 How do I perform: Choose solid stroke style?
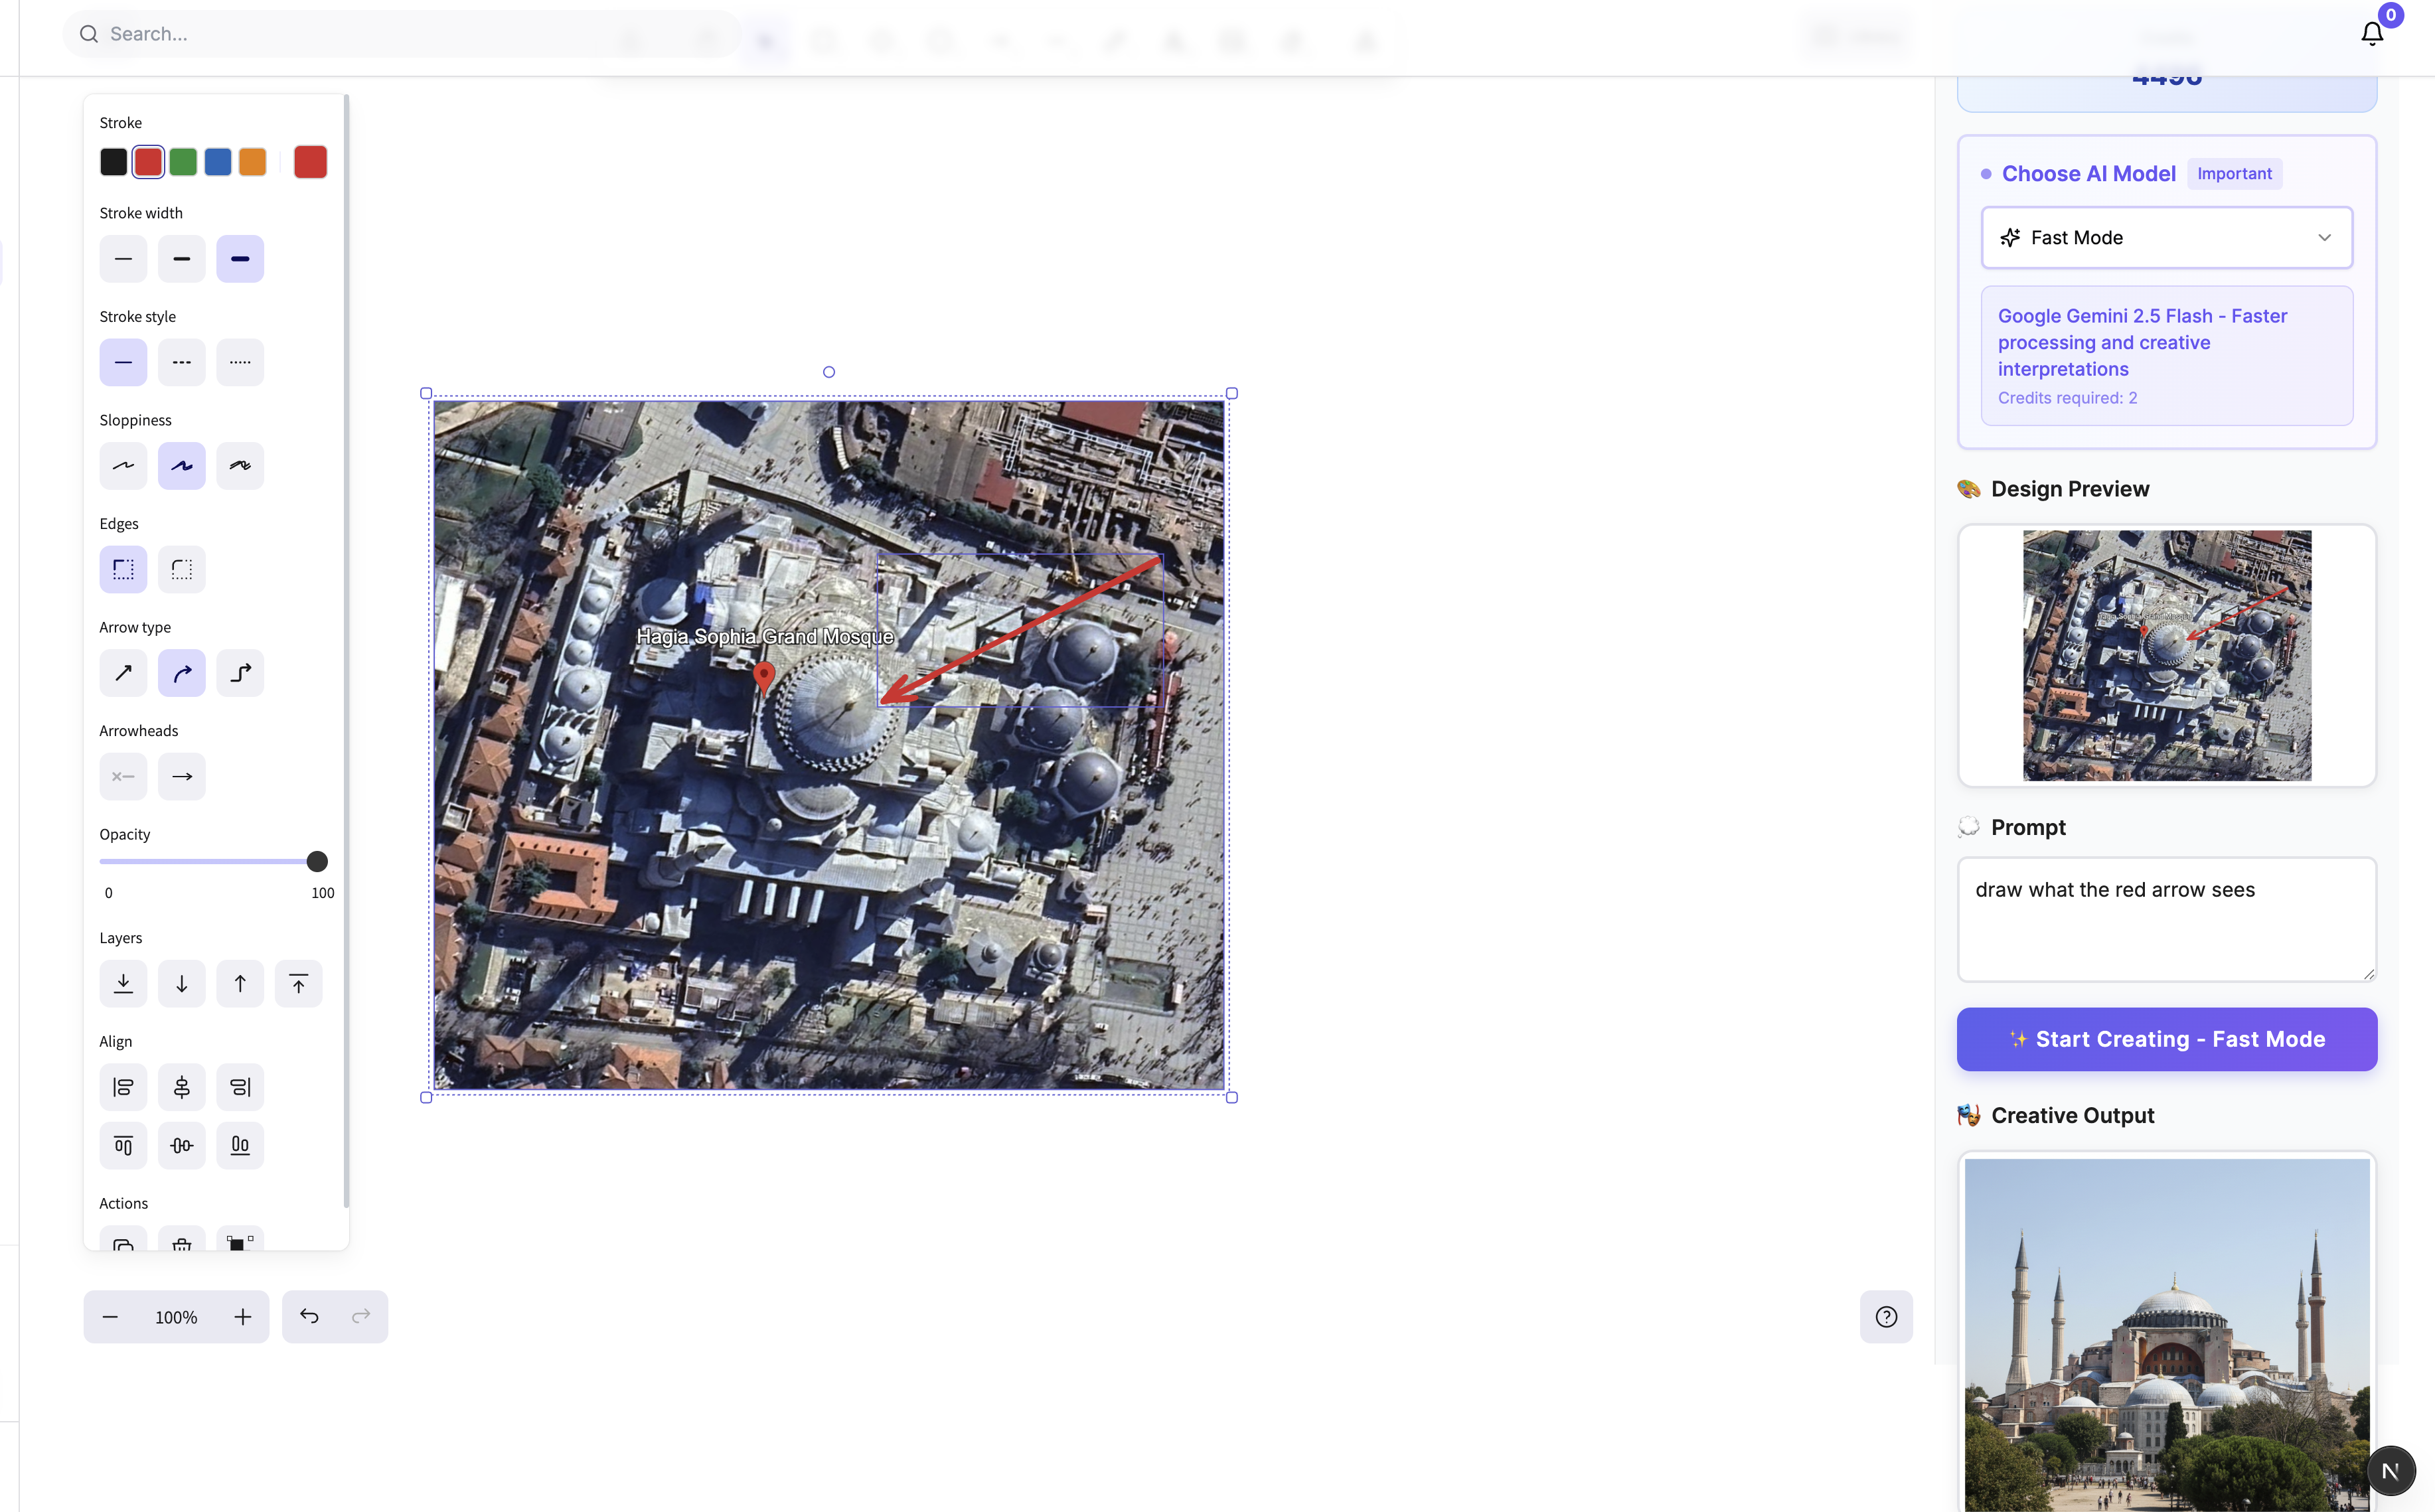click(123, 362)
